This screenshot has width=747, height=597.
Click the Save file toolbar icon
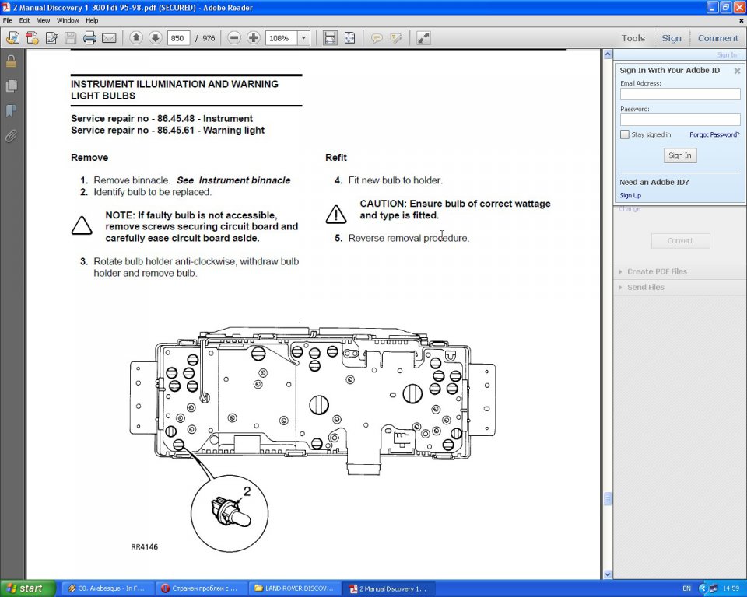(71, 37)
